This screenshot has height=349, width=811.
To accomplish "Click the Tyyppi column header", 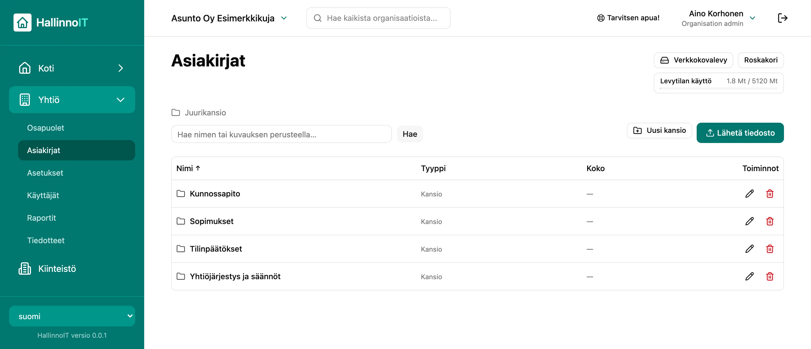I will (433, 168).
